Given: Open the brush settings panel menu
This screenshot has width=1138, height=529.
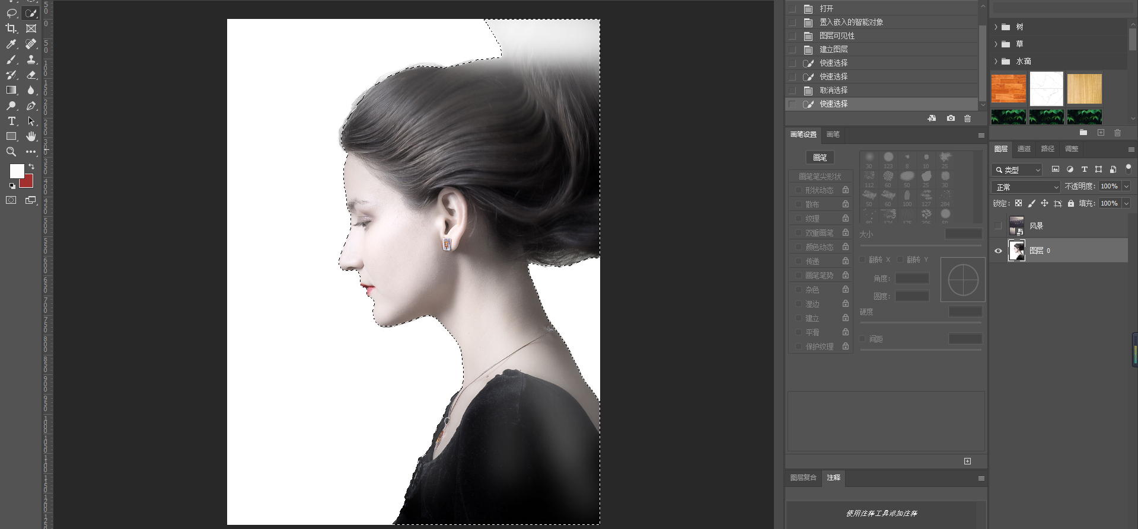Looking at the screenshot, I should 981,135.
